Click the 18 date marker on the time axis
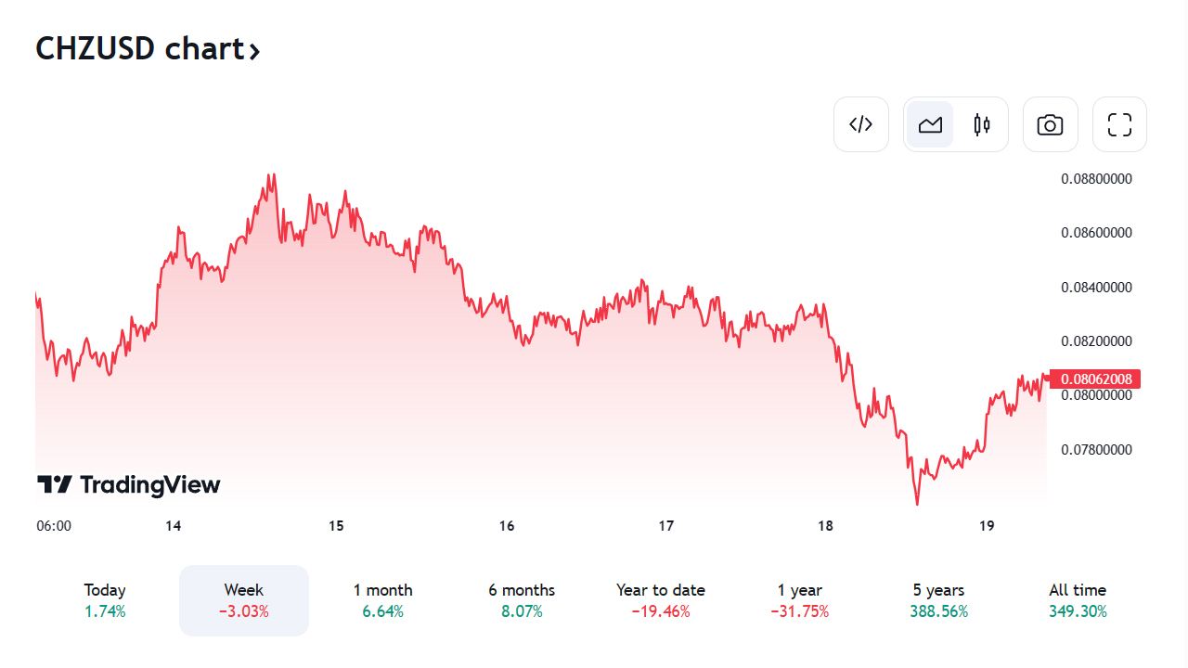 [x=826, y=526]
